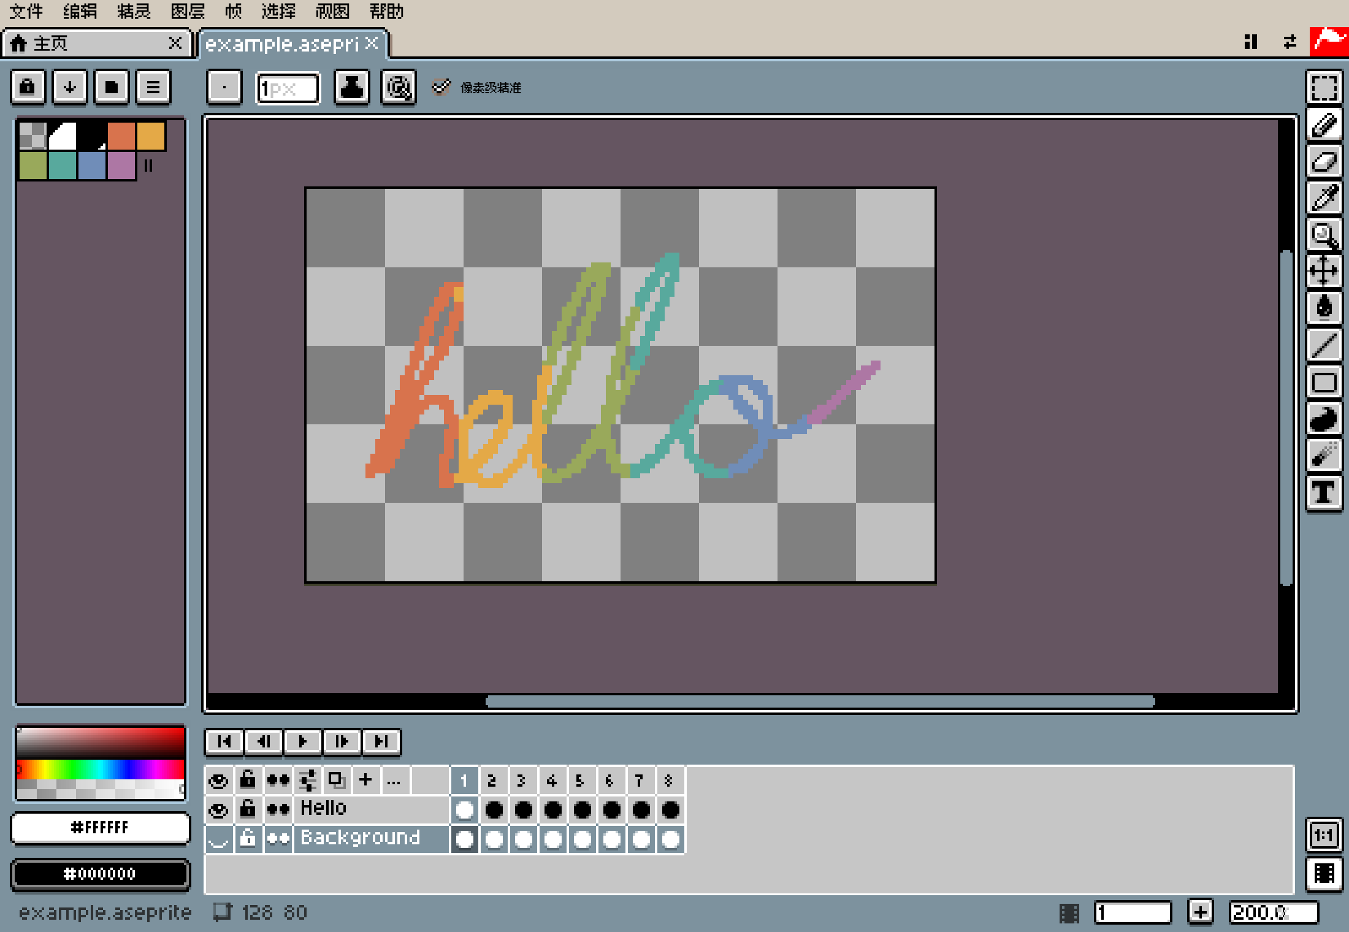
Task: Open the 编辑 menu
Action: pos(80,12)
